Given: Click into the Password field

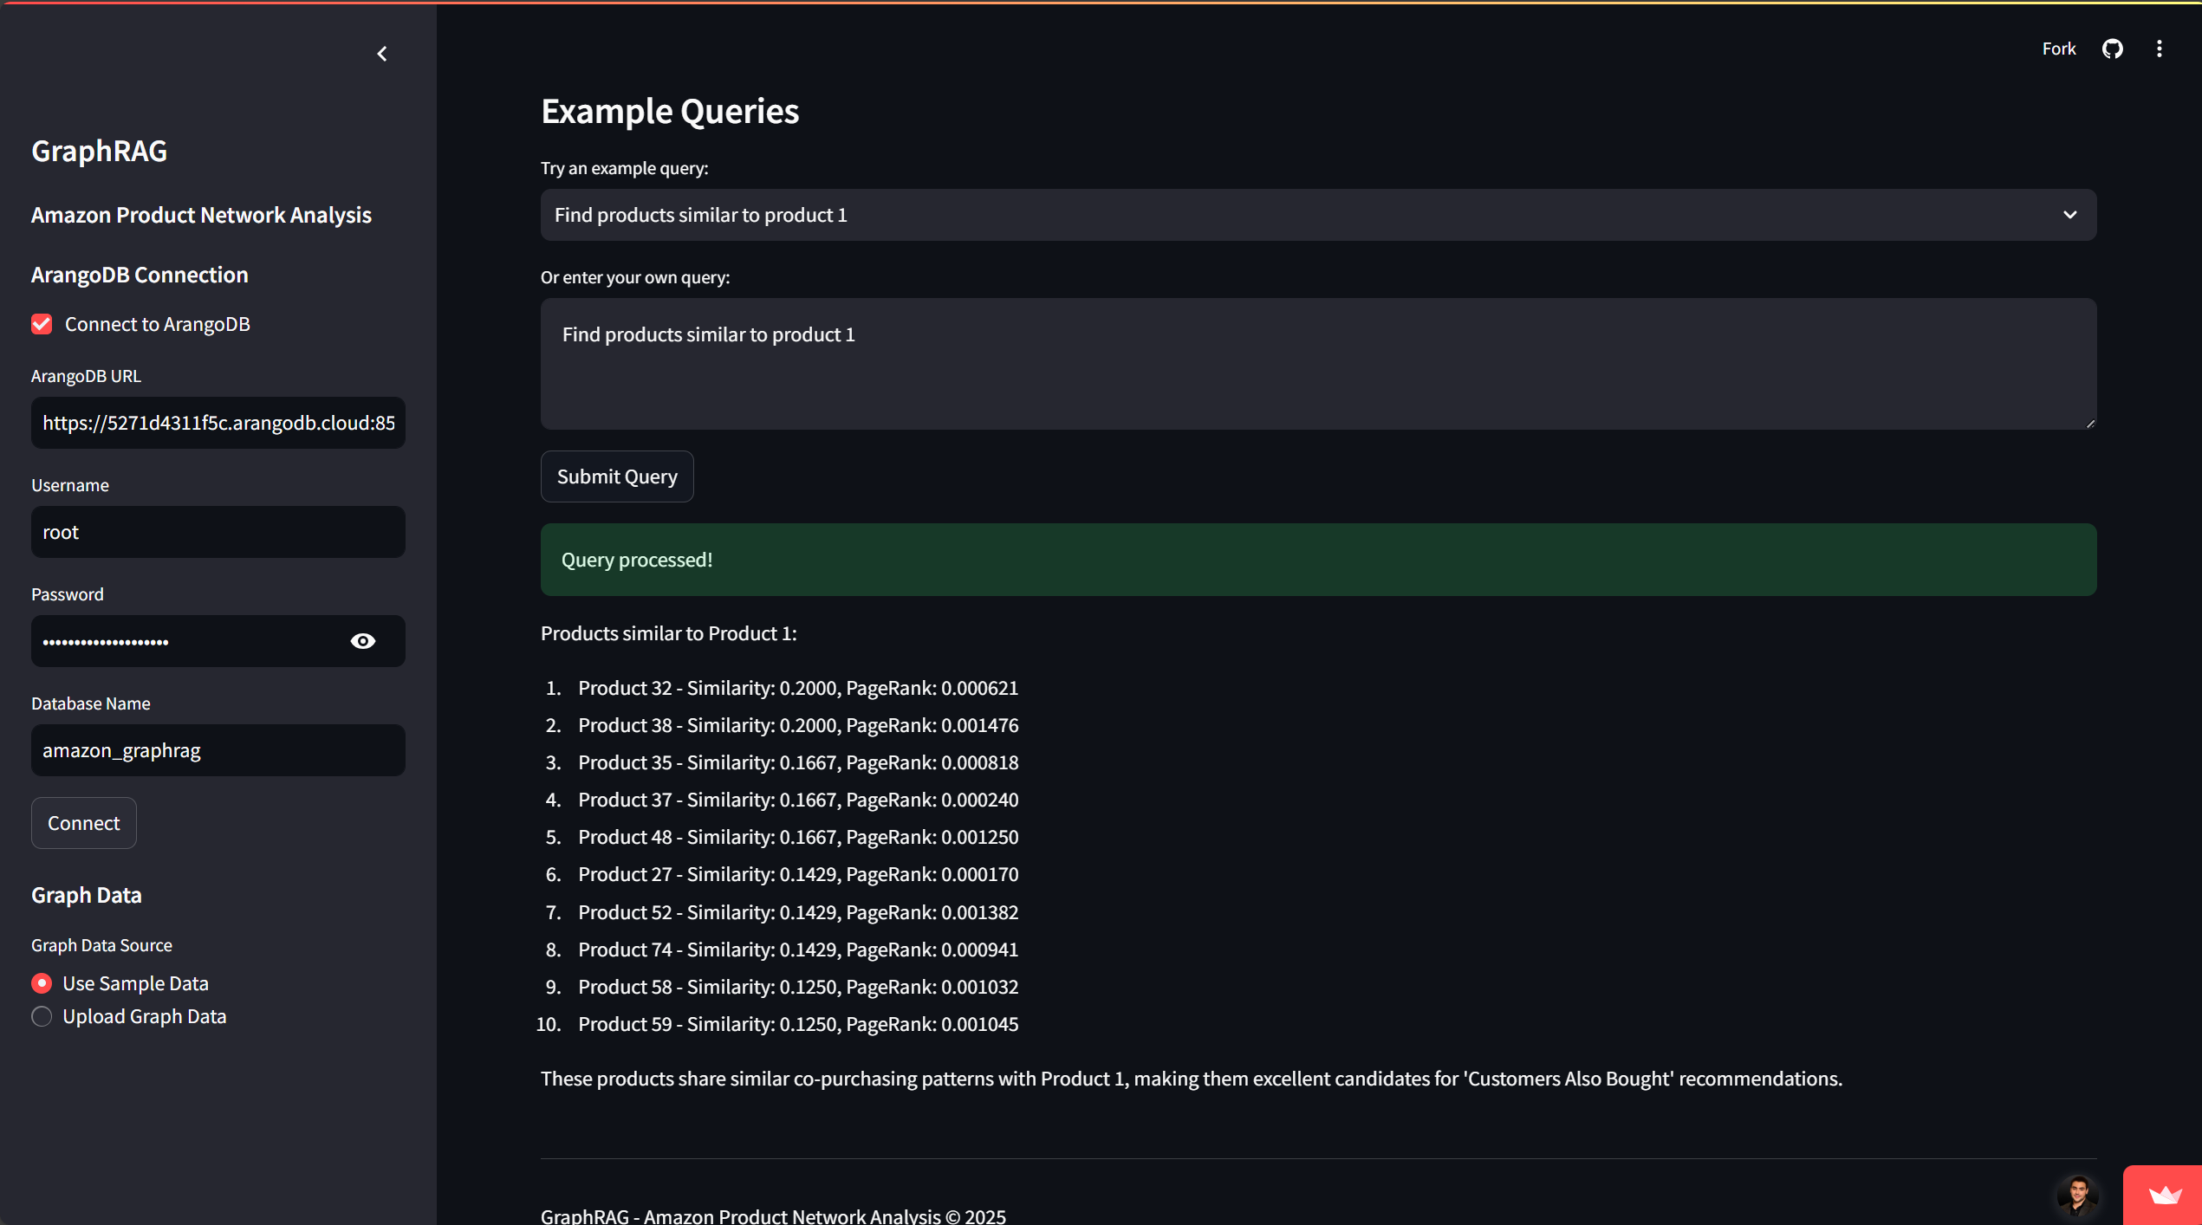Looking at the screenshot, I should (x=186, y=641).
